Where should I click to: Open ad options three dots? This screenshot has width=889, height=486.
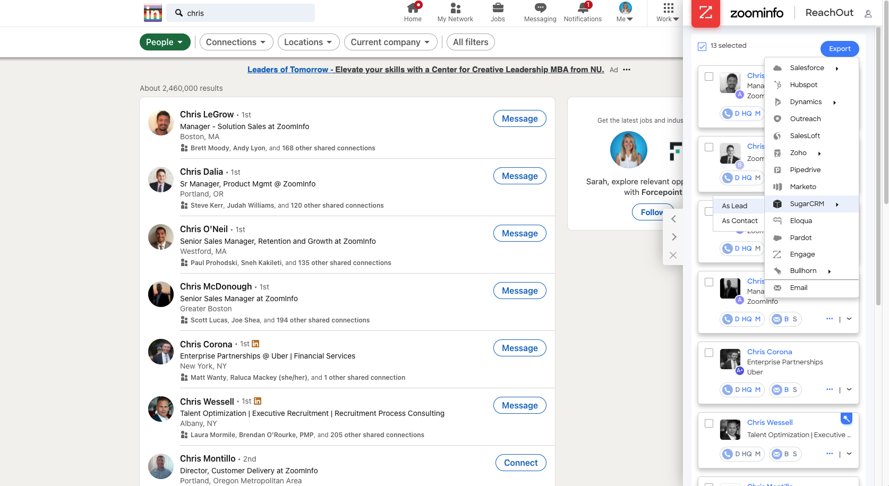[x=627, y=70]
